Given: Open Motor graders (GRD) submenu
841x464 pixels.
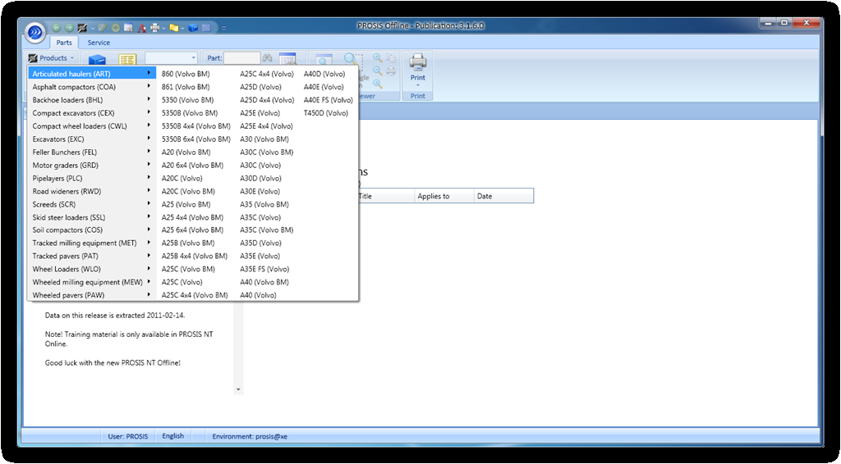Looking at the screenshot, I should (92, 166).
